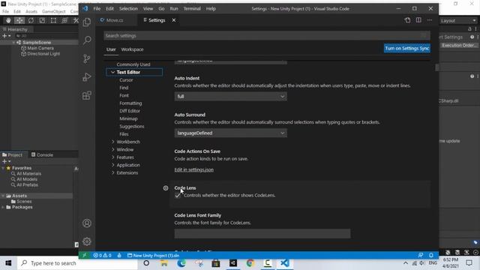Open the File menu in VS Code
The height and width of the screenshot is (270, 480).
(x=97, y=8)
